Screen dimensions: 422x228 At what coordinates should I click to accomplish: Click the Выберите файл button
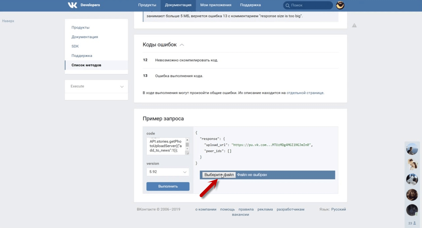coord(219,175)
